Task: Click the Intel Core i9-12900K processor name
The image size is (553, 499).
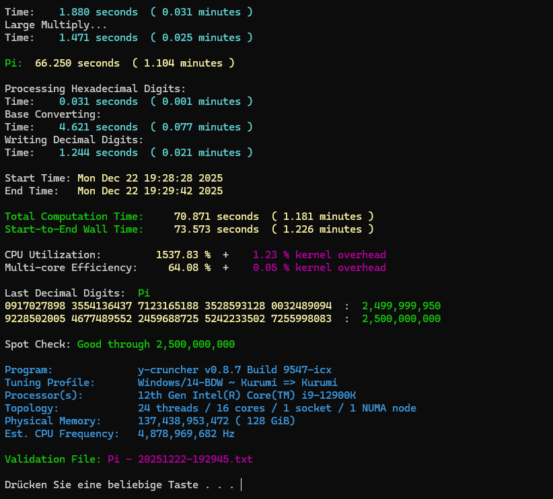Action: point(246,395)
